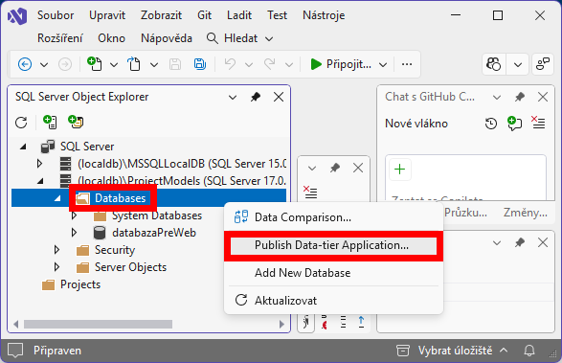Screen dimensions: 562x363
Task: Click the horizontal scrollbar thumb in Object Explorer
Action: click(x=98, y=325)
